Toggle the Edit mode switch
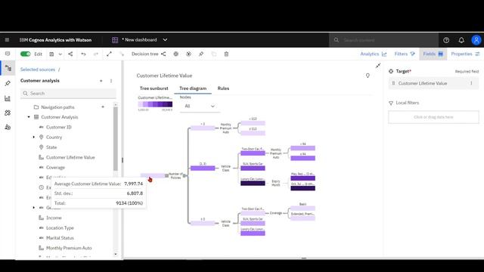This screenshot has width=484, height=272. point(25,54)
